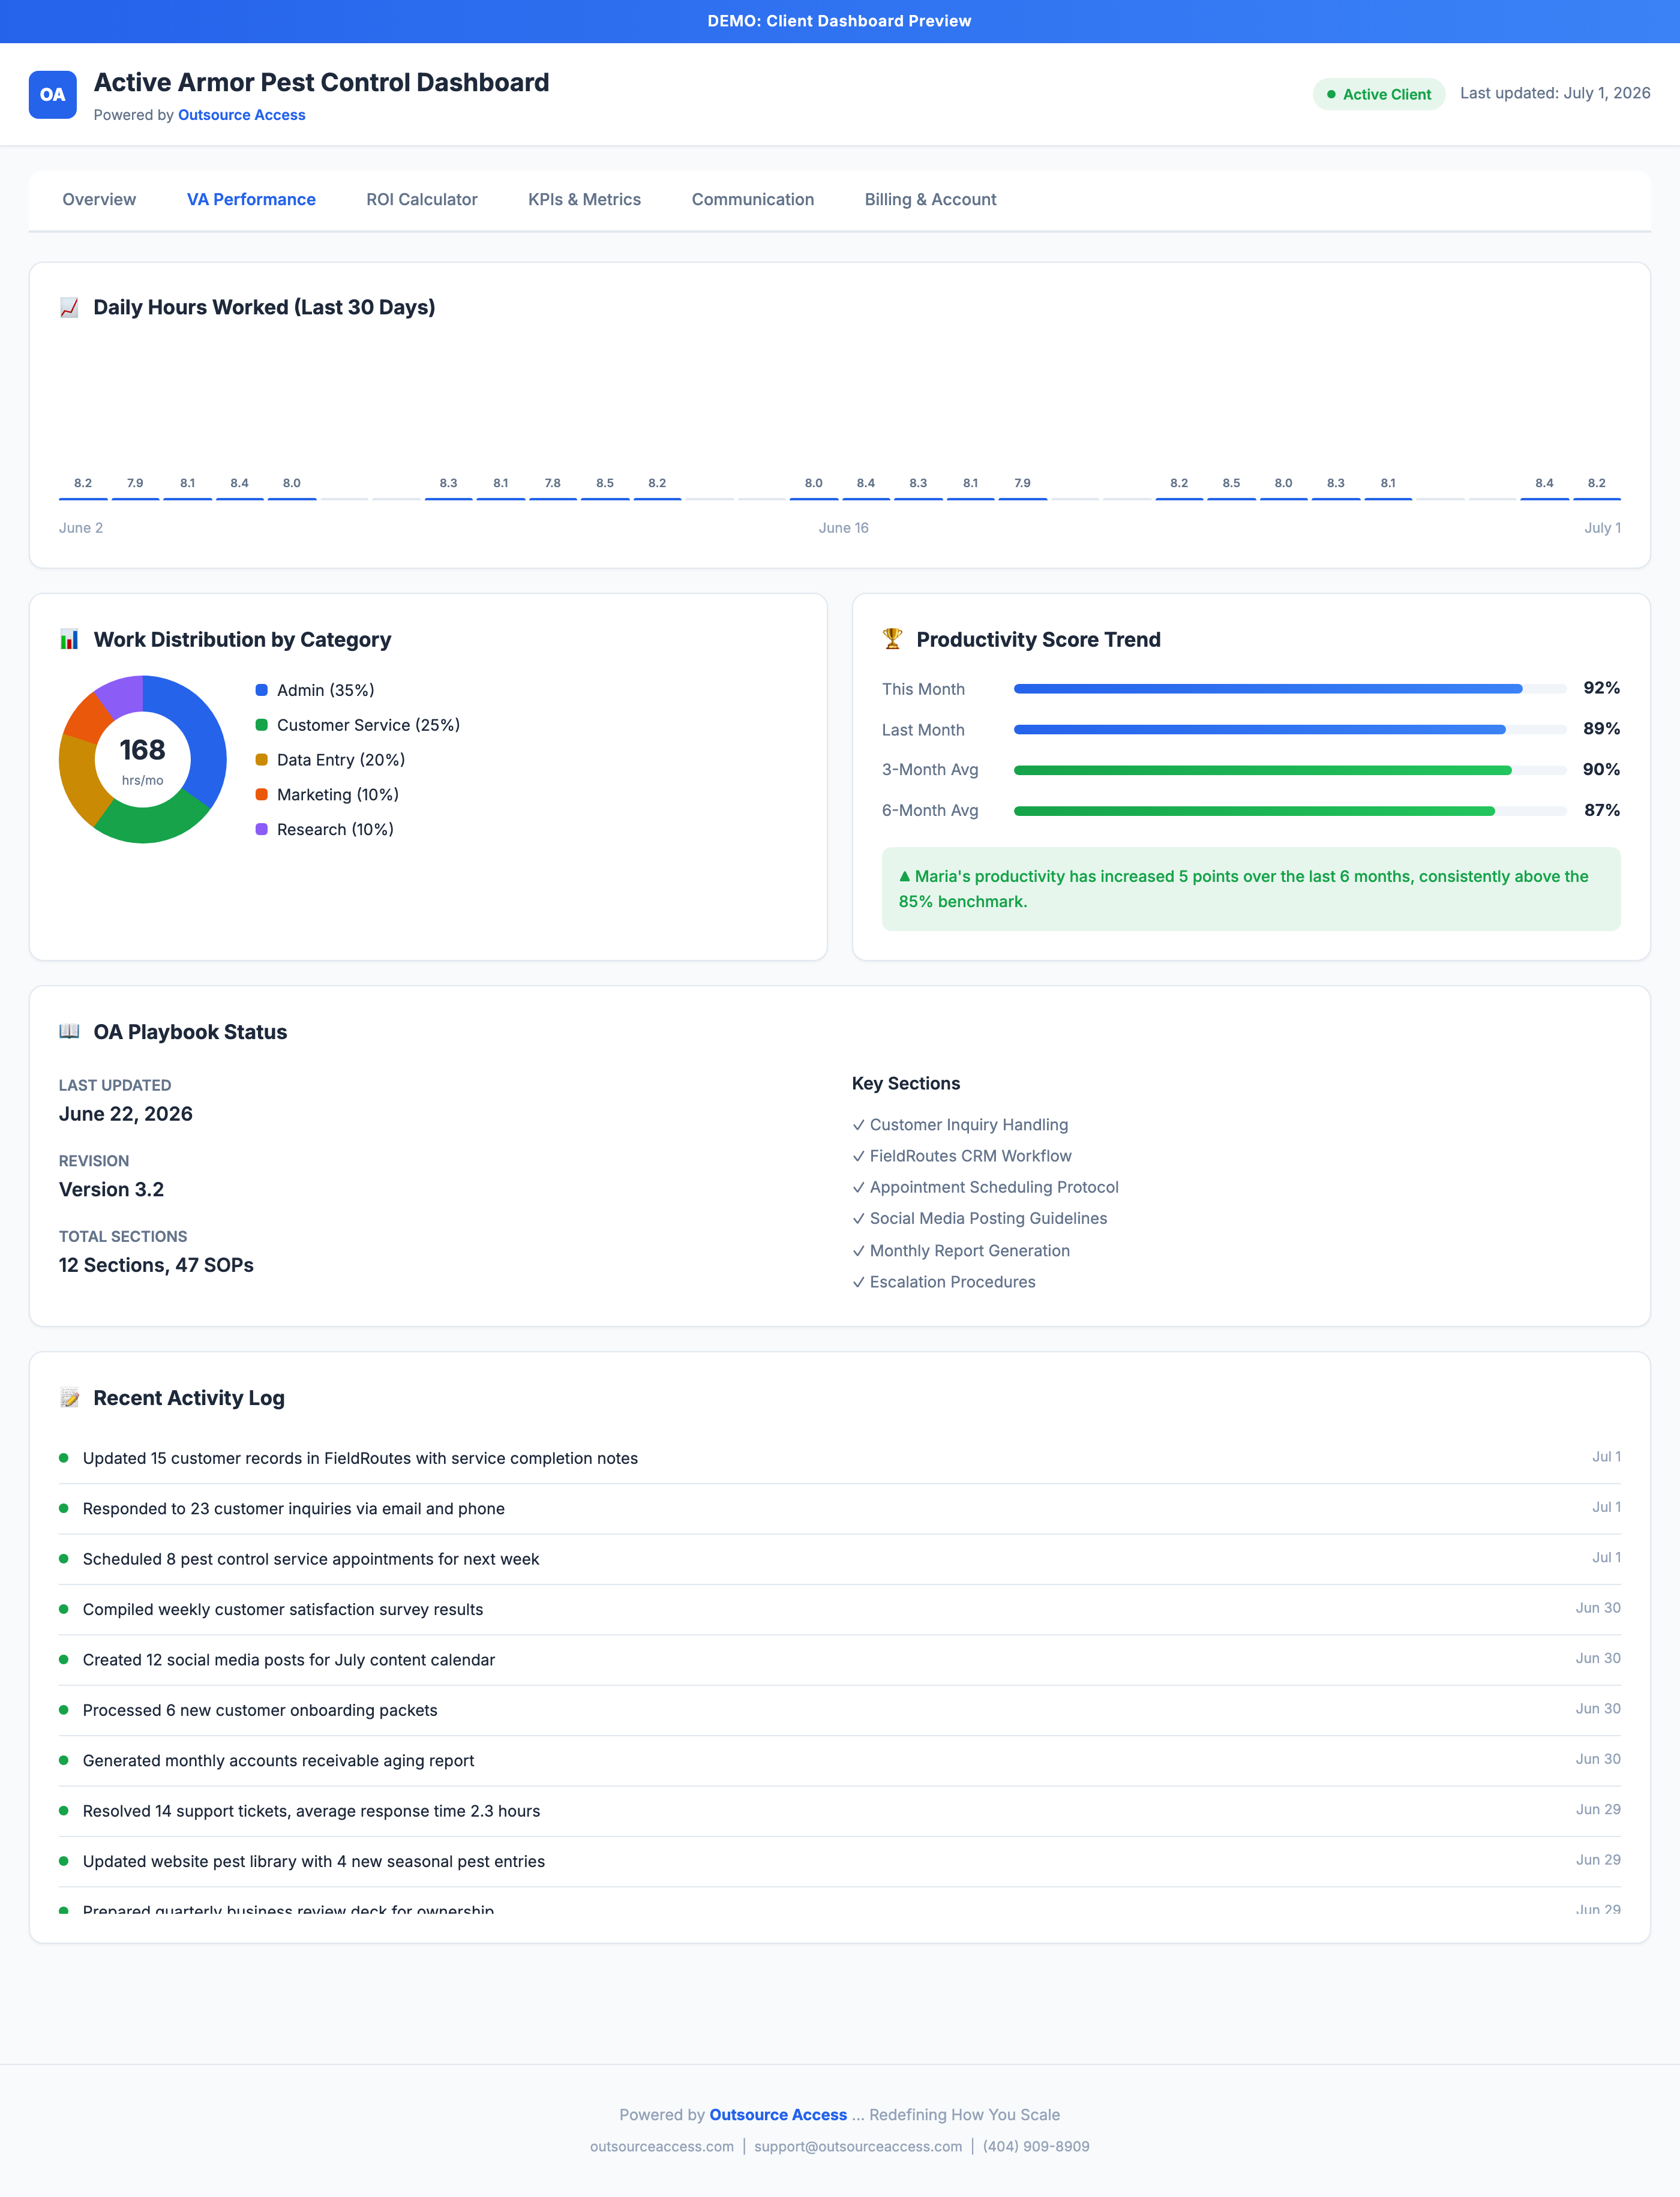Click the Marketing orange legend swatch
The height and width of the screenshot is (2197, 1680).
[x=262, y=794]
